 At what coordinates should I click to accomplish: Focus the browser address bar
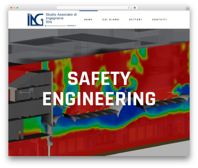94,8
